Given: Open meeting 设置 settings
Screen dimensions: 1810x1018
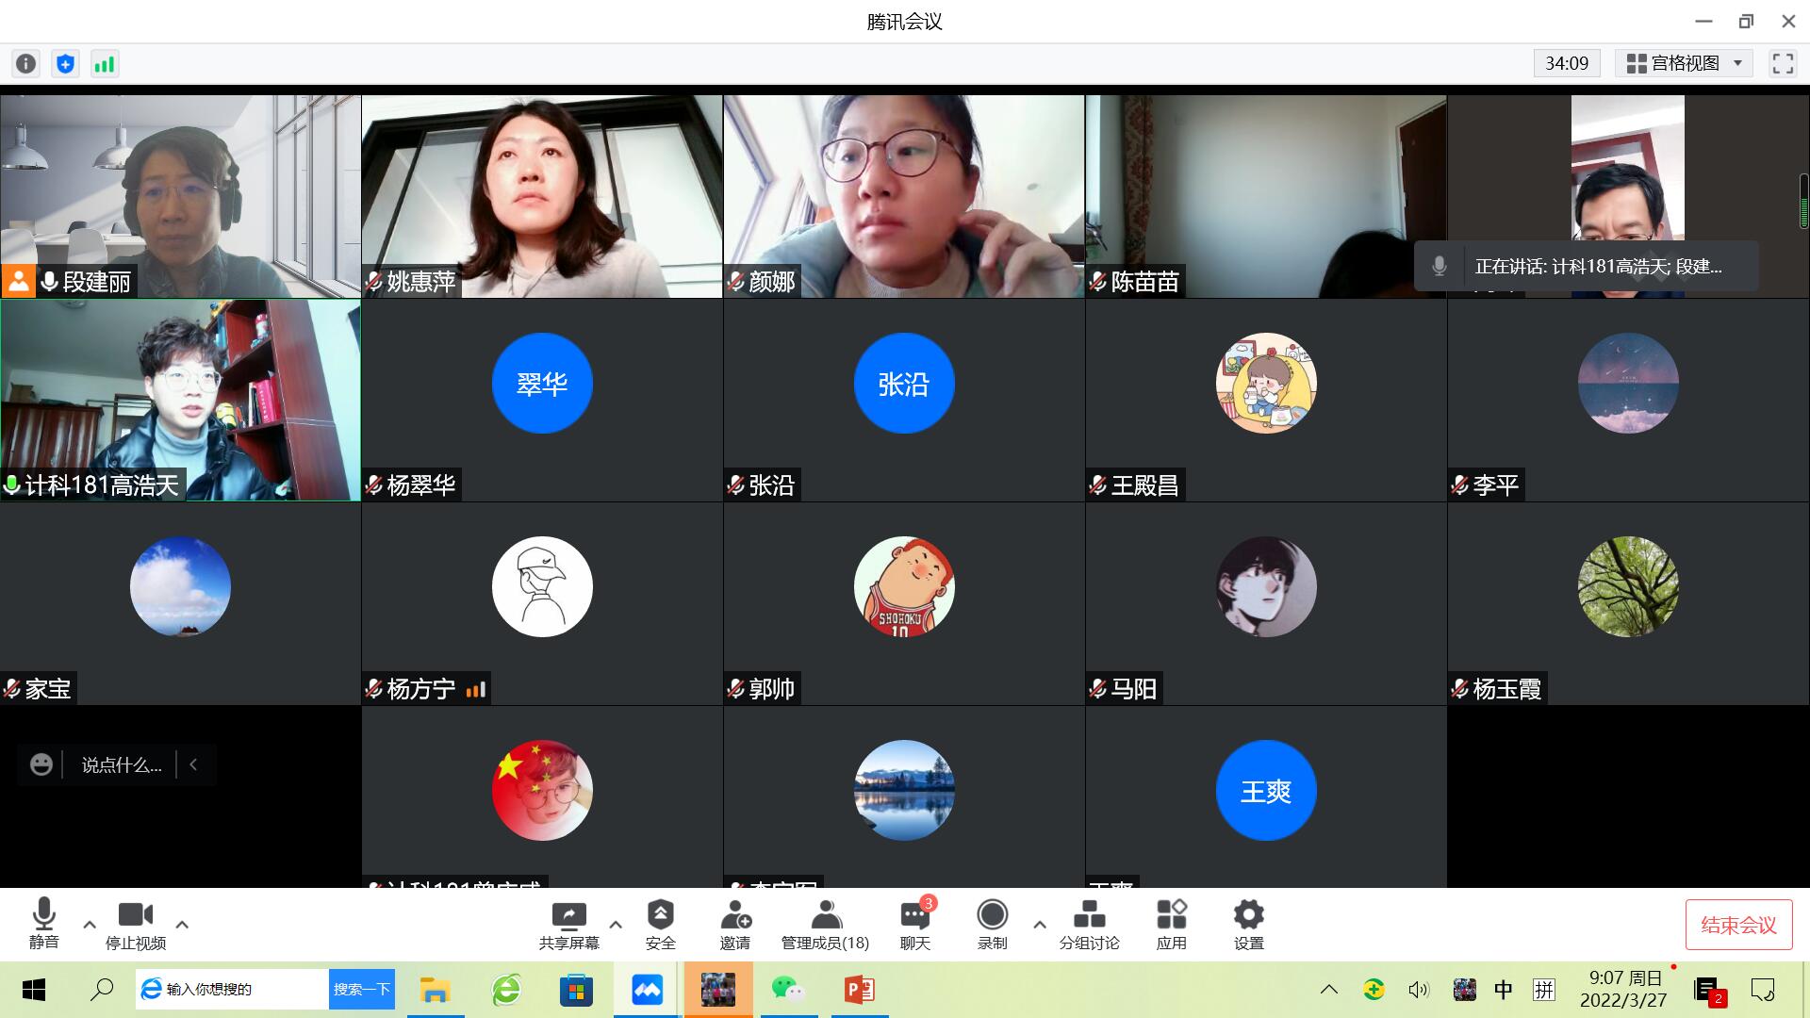Looking at the screenshot, I should click(1248, 924).
